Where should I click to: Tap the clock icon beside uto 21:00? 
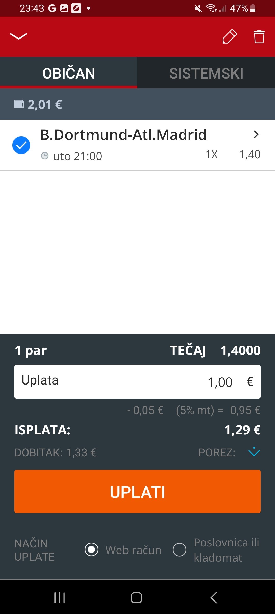[x=45, y=156]
